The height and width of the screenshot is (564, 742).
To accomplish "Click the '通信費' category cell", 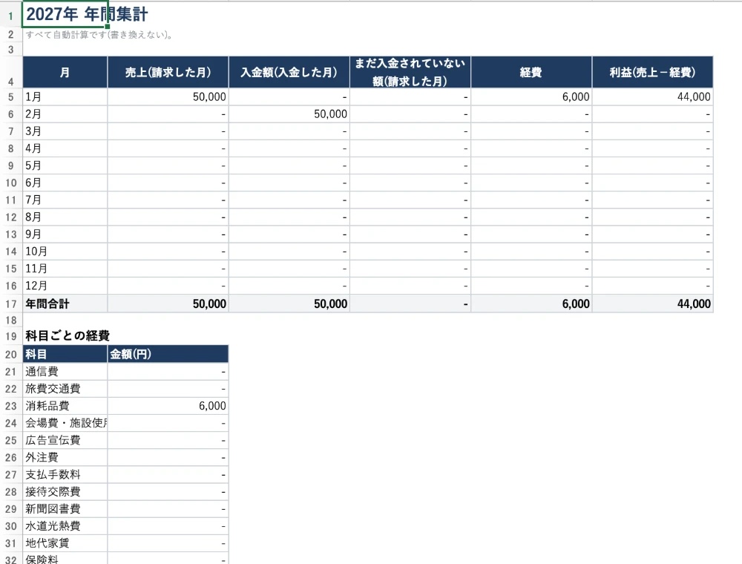I will coord(65,372).
